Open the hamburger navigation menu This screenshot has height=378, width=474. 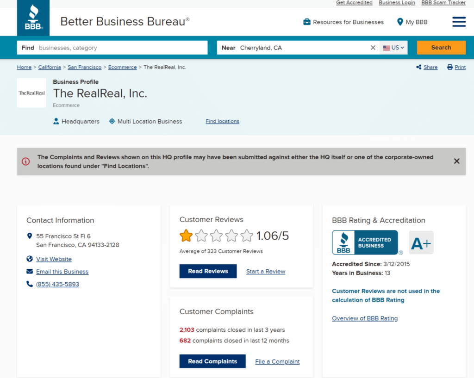click(x=459, y=22)
